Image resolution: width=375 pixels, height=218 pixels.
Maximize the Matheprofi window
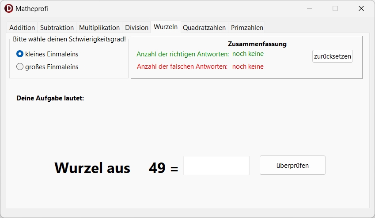coord(335,8)
